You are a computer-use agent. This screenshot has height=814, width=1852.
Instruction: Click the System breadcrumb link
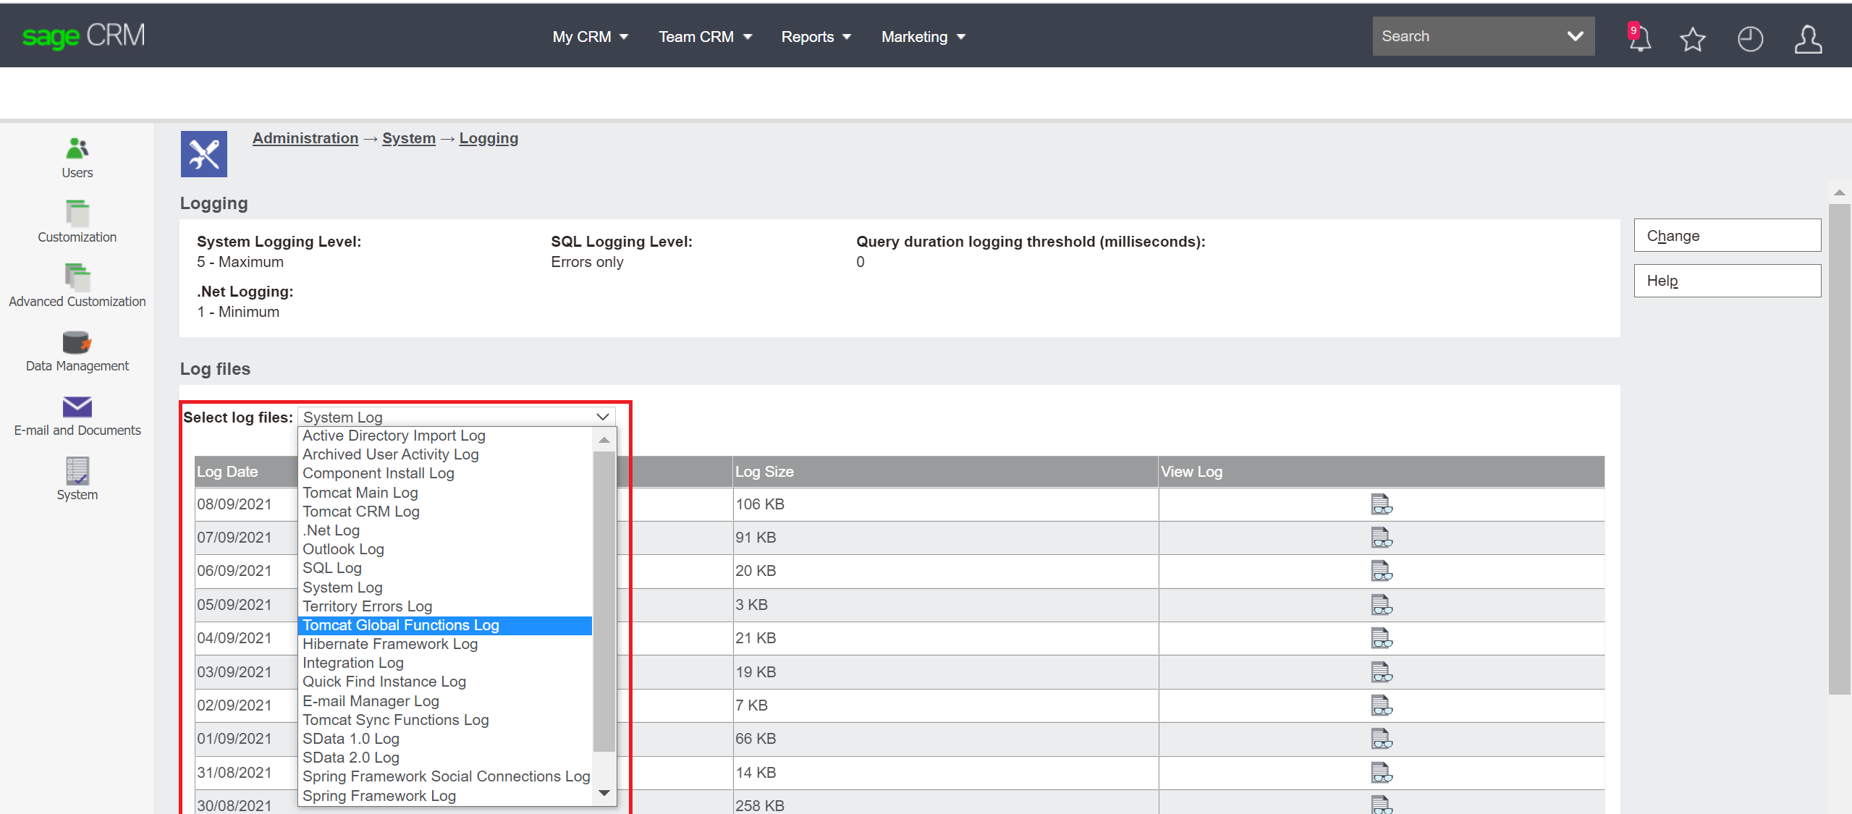click(408, 138)
